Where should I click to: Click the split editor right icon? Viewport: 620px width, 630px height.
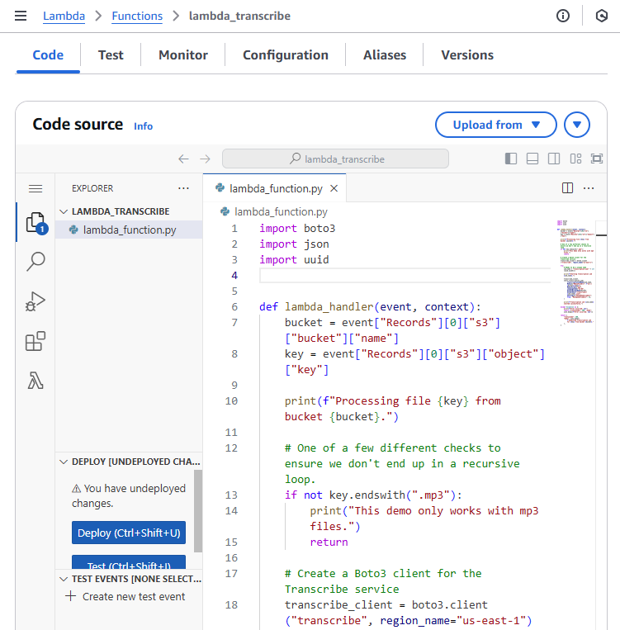tap(567, 188)
